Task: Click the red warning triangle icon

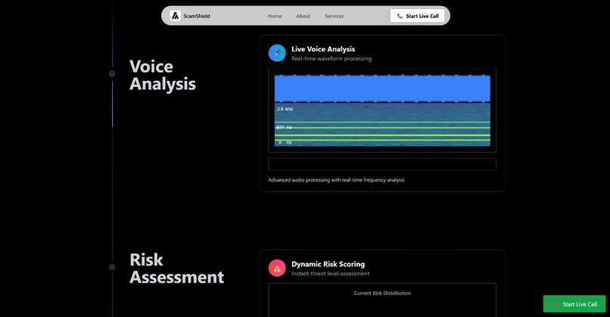Action: coord(277,269)
